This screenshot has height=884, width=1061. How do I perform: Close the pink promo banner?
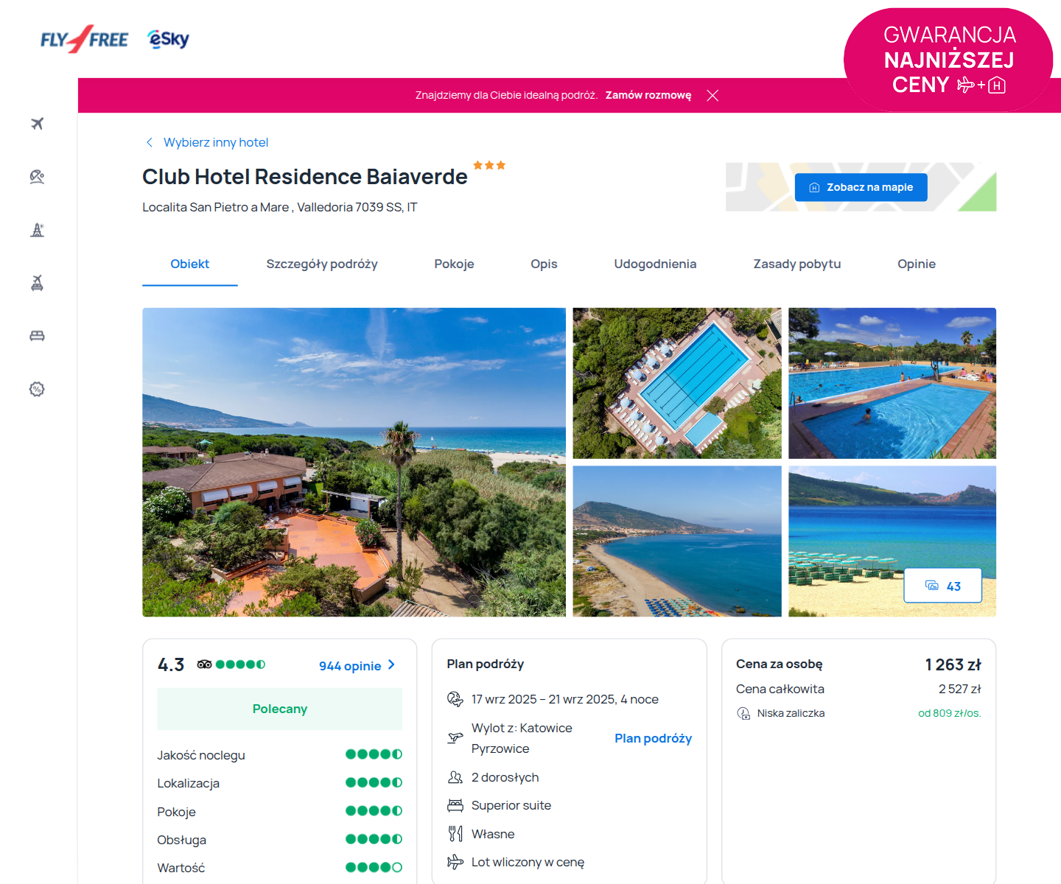tap(712, 96)
